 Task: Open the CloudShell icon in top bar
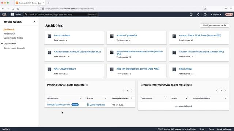point(191,15)
